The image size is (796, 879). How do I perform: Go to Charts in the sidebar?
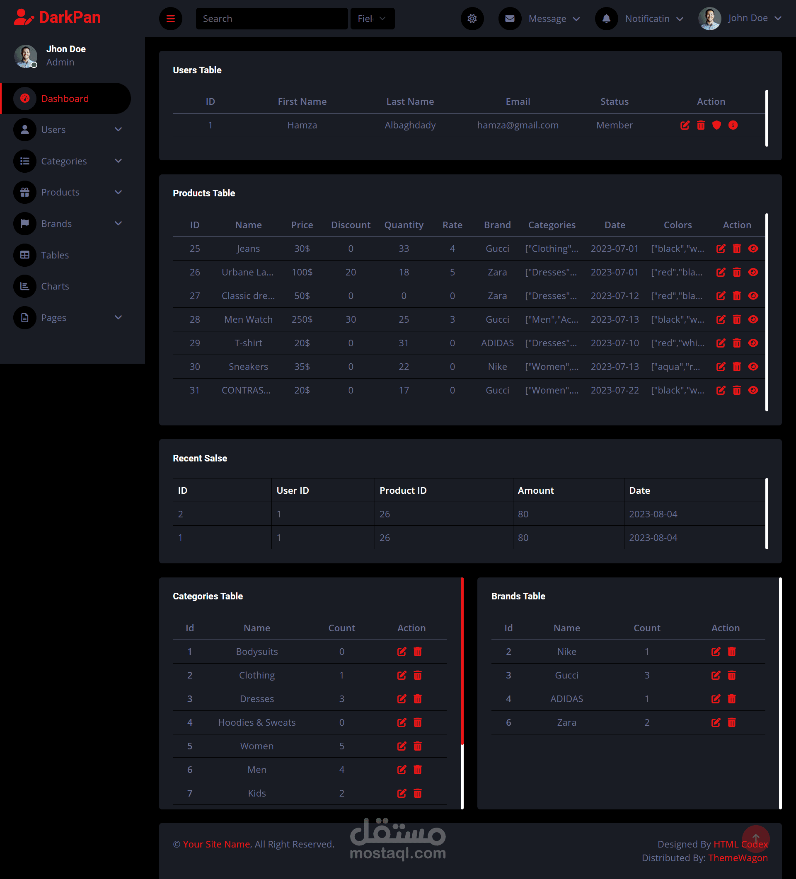pyautogui.click(x=55, y=287)
